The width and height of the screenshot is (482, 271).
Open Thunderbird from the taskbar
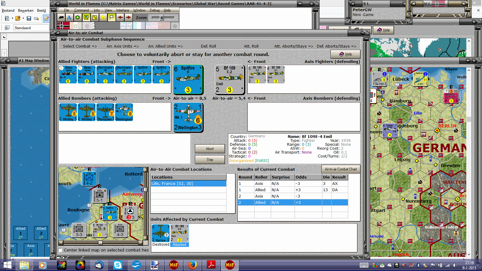99,265
